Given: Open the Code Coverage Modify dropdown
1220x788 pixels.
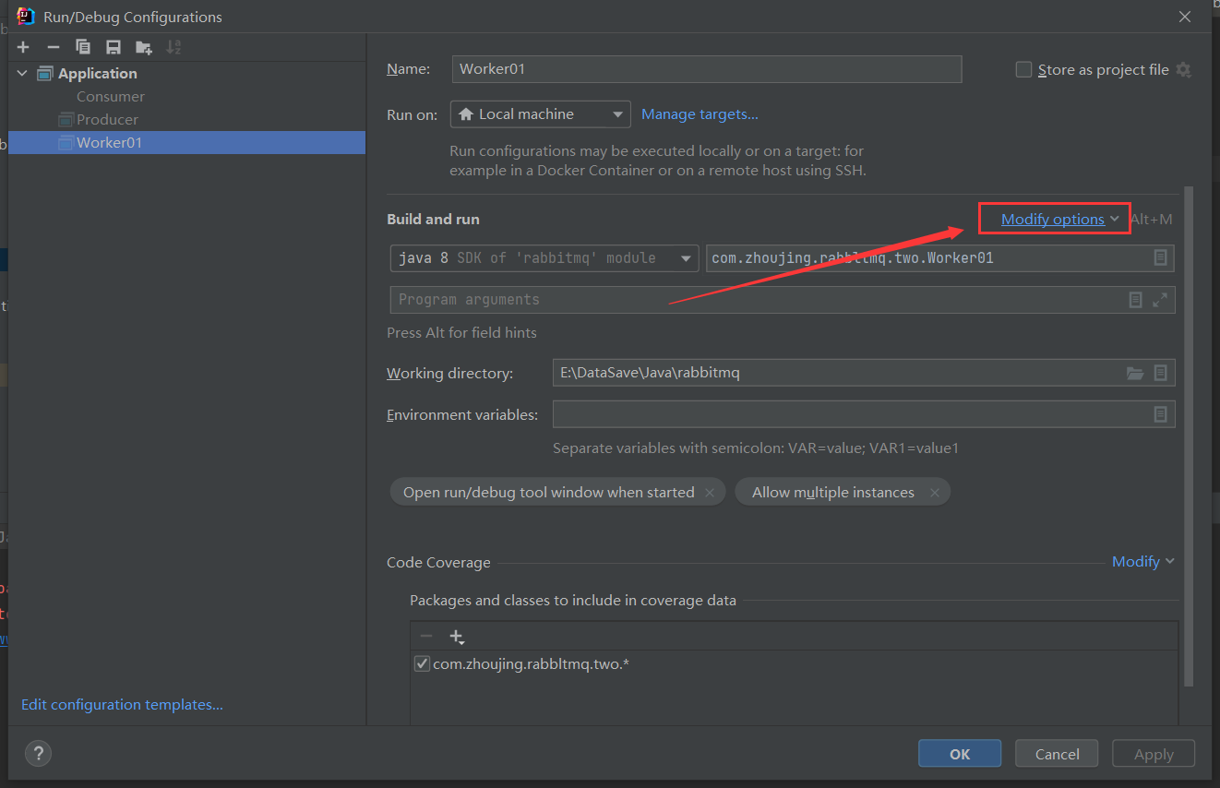Looking at the screenshot, I should point(1143,561).
